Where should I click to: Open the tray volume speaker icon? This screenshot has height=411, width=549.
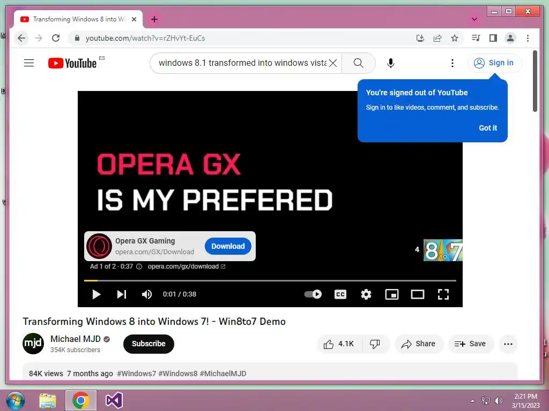498,401
